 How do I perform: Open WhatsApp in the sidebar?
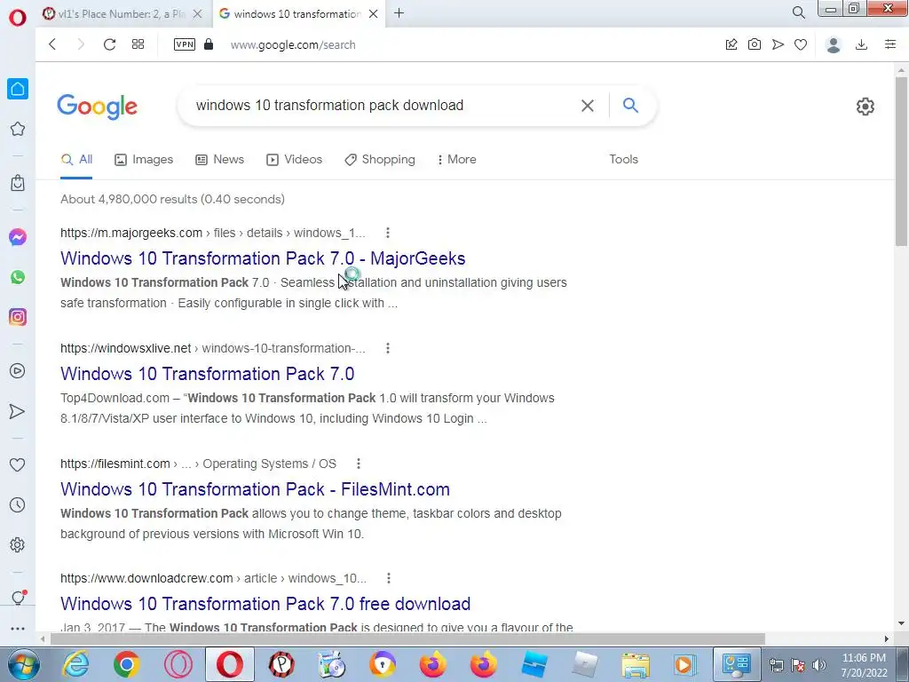point(18,277)
